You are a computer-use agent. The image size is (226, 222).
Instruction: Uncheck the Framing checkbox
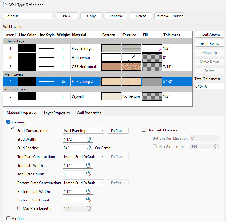(9, 122)
